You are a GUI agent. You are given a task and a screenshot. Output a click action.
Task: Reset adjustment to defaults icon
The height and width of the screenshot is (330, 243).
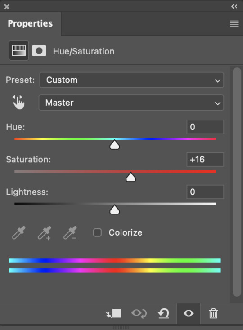point(164,313)
